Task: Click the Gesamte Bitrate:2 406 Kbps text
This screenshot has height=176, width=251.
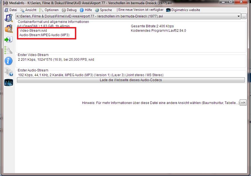Action: point(152,26)
